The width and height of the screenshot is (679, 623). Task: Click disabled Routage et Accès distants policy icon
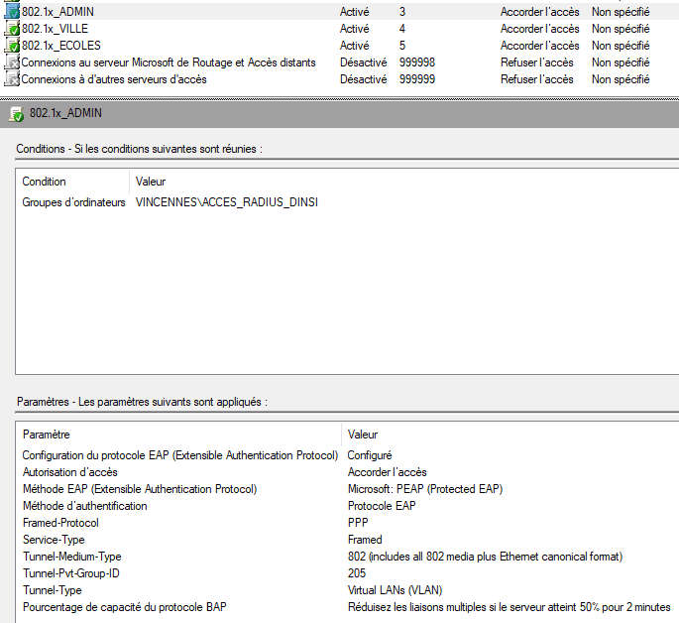[x=12, y=62]
